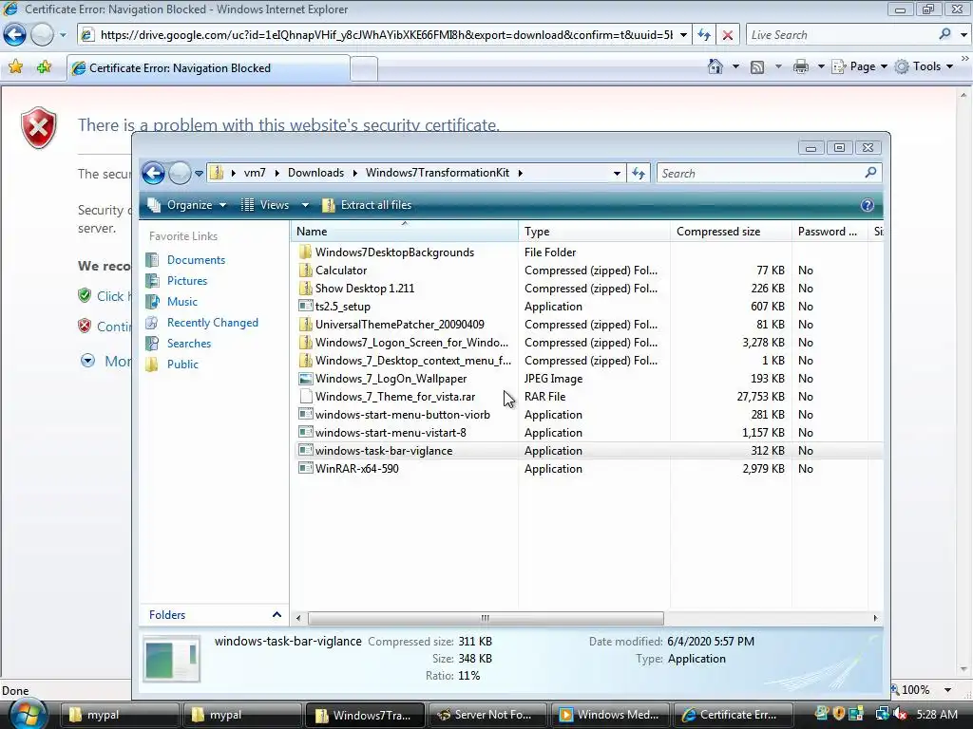The width and height of the screenshot is (973, 729).
Task: Click vm7 in the breadcrumb path
Action: [x=255, y=173]
